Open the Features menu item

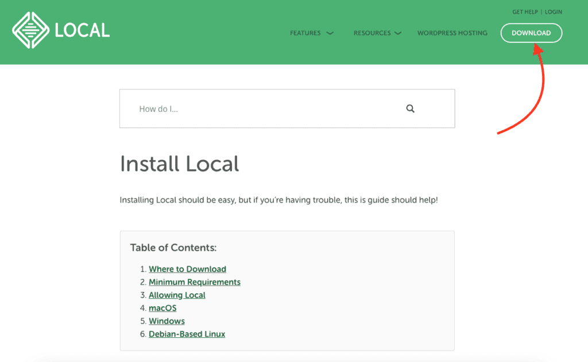[x=305, y=33]
